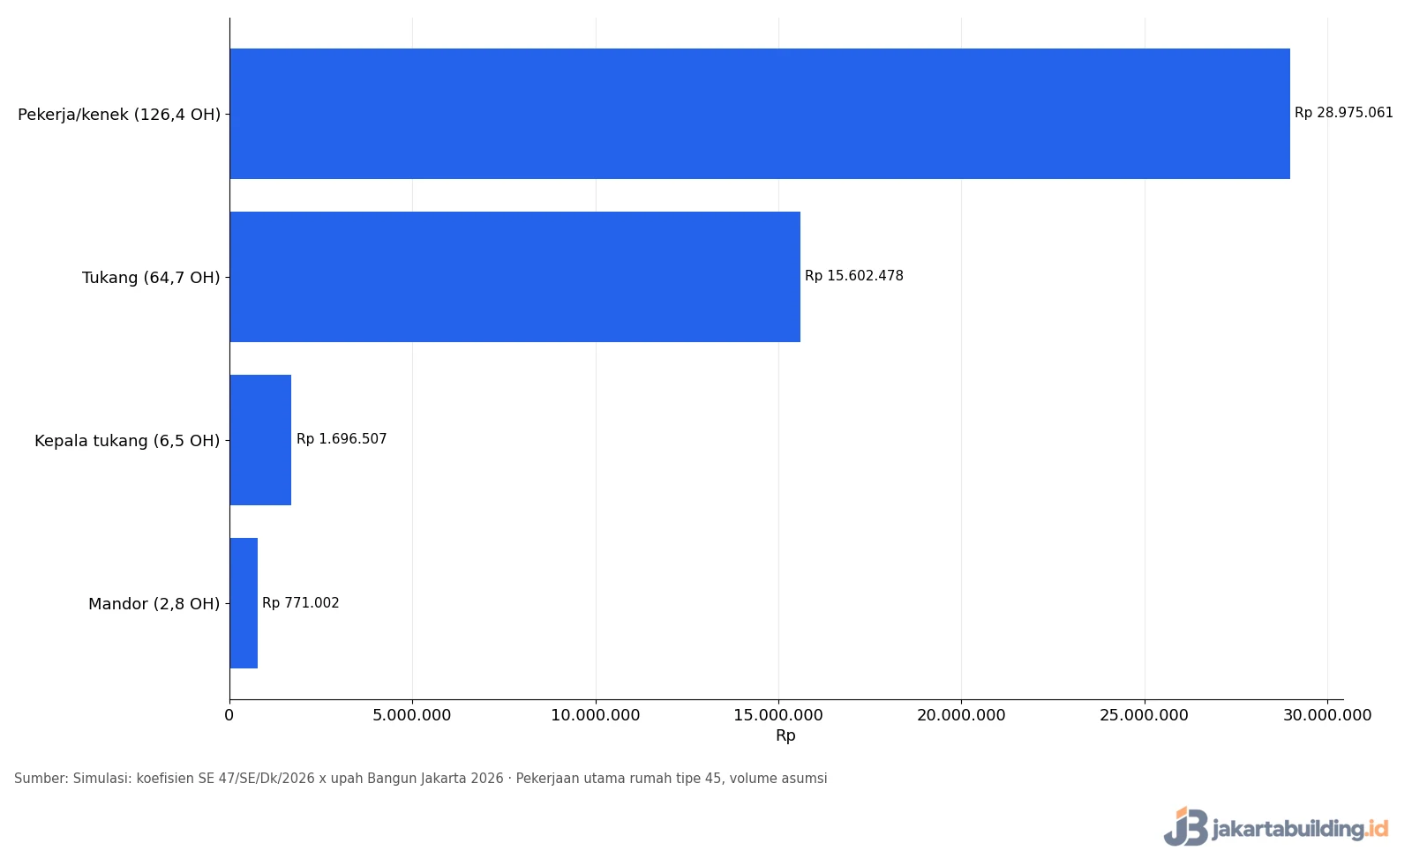Viewport: 1412px width, 858px height.
Task: Open the jakartabuilding.id wordmark link
Action: click(1300, 829)
